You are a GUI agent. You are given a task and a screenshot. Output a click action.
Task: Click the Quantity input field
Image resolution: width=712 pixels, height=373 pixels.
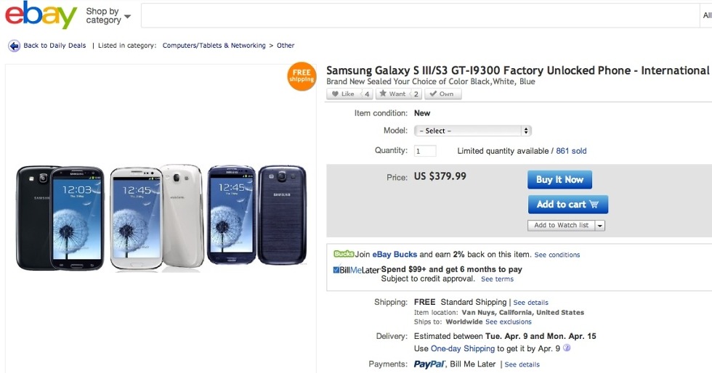[425, 151]
